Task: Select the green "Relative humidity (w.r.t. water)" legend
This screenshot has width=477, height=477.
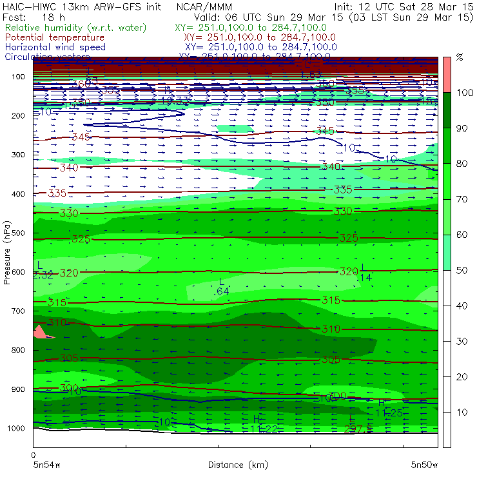Action: (76, 28)
